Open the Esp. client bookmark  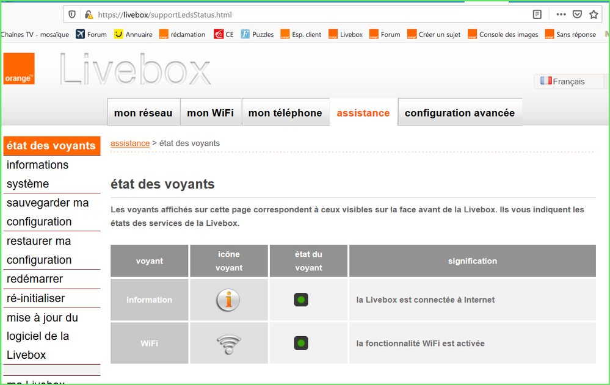pyautogui.click(x=301, y=34)
